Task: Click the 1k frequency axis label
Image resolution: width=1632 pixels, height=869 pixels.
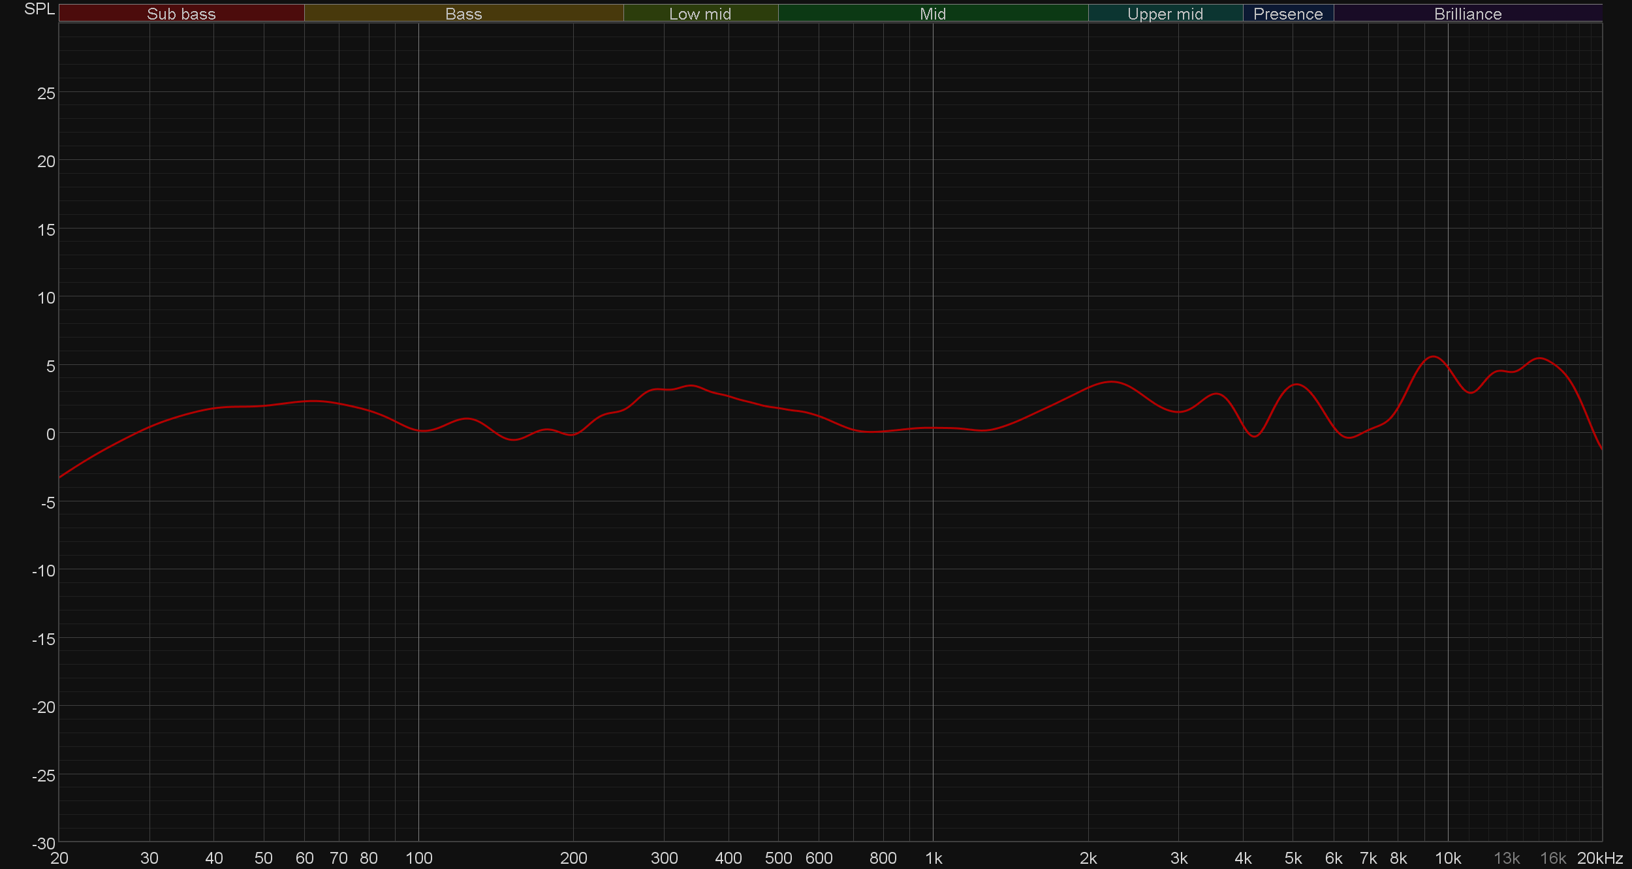Action: tap(934, 858)
